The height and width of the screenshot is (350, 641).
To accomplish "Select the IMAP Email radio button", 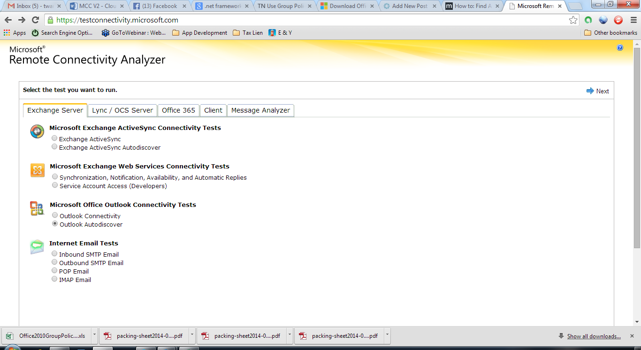I will 54,279.
